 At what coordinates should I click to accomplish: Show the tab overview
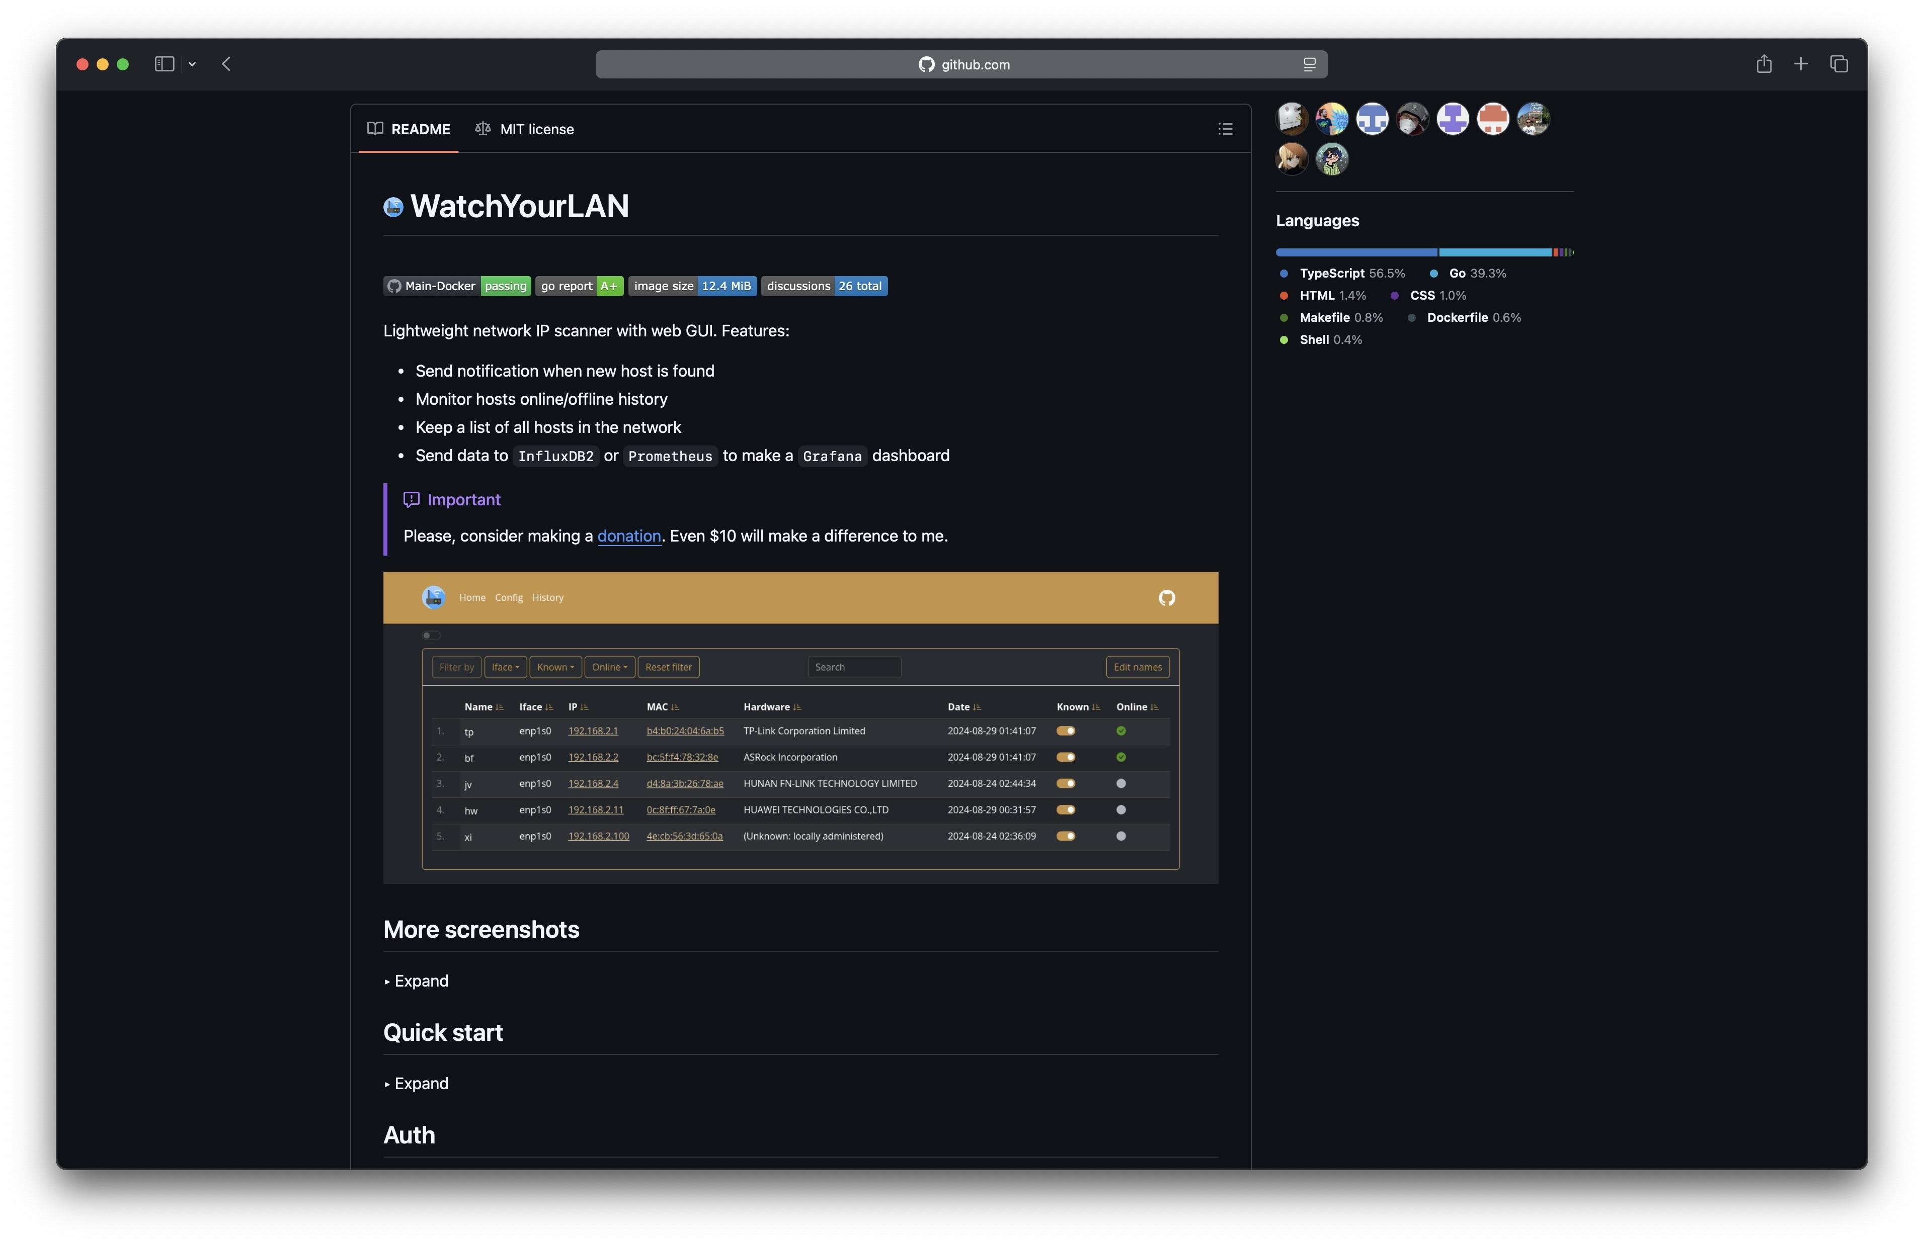coord(1839,64)
